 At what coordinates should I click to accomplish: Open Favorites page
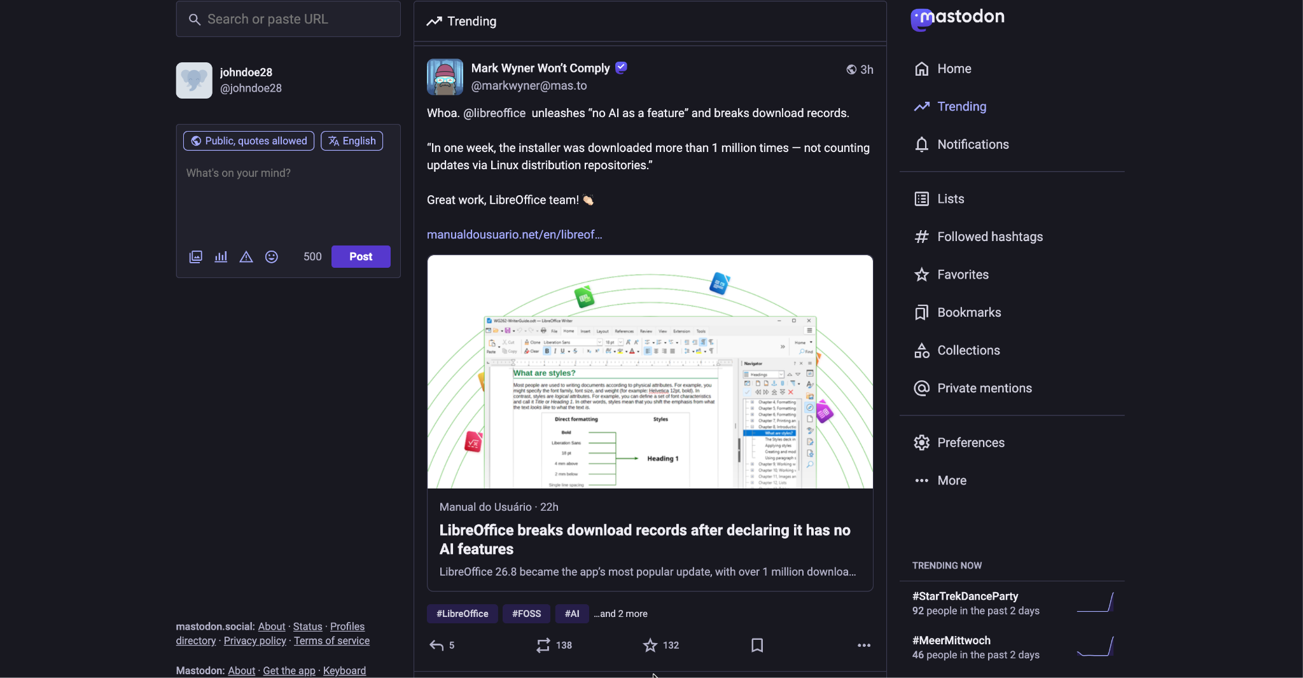[951, 275]
